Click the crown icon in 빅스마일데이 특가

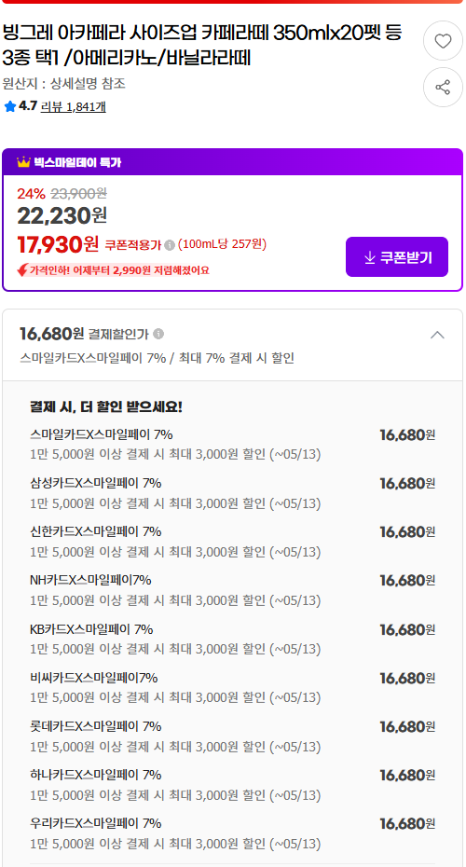[x=23, y=162]
